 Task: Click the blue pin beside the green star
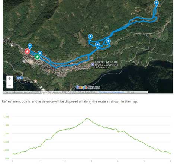point(40,53)
